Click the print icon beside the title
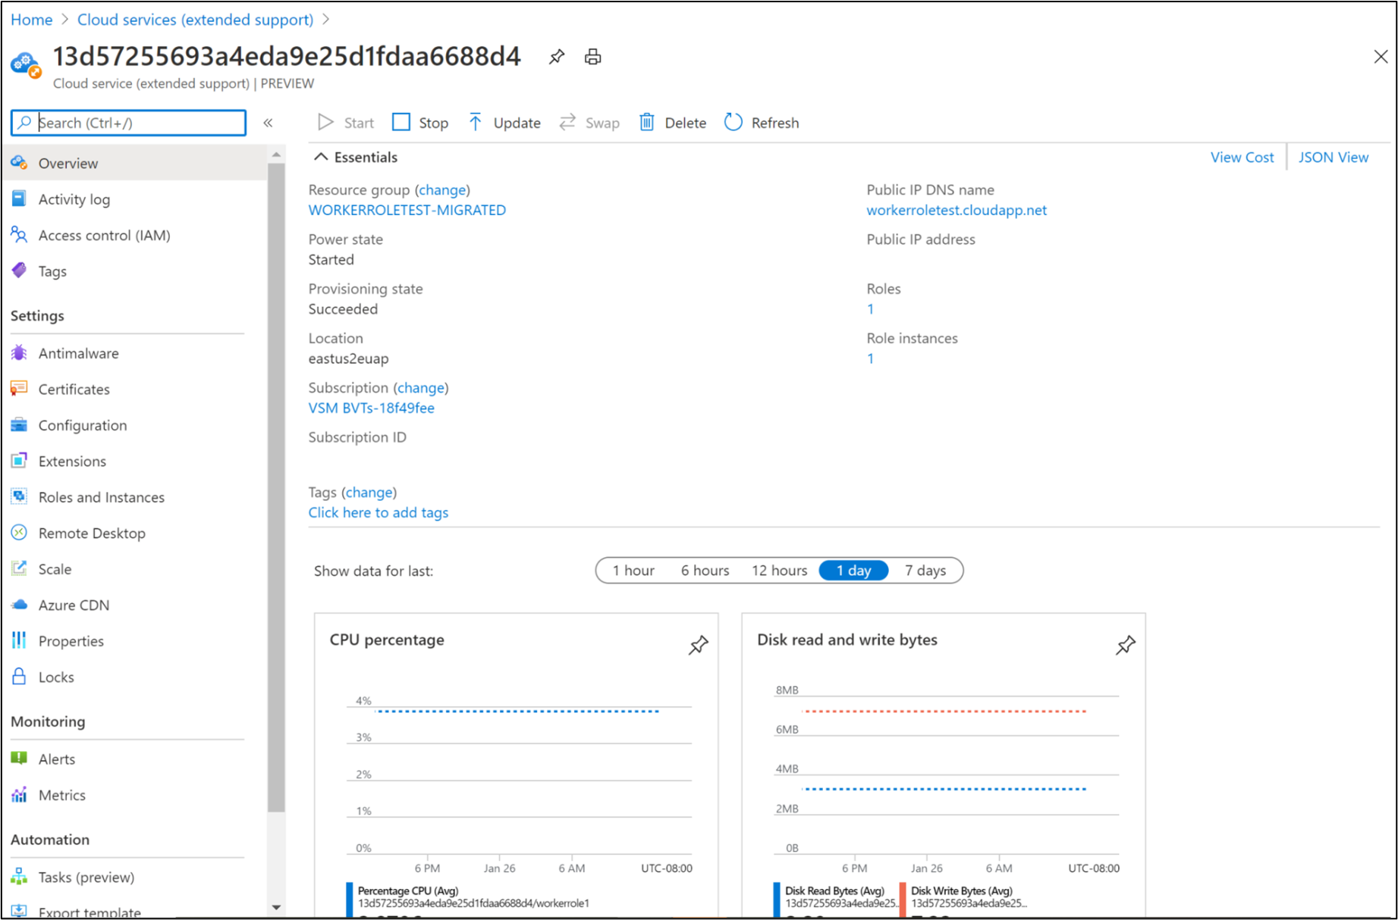The height and width of the screenshot is (920, 1398). pyautogui.click(x=593, y=57)
